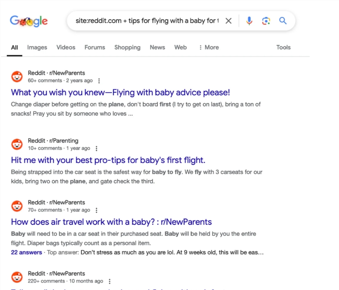The width and height of the screenshot is (339, 290).
Task: Open three-dot menu for 220+ comments result
Action: click(x=110, y=281)
